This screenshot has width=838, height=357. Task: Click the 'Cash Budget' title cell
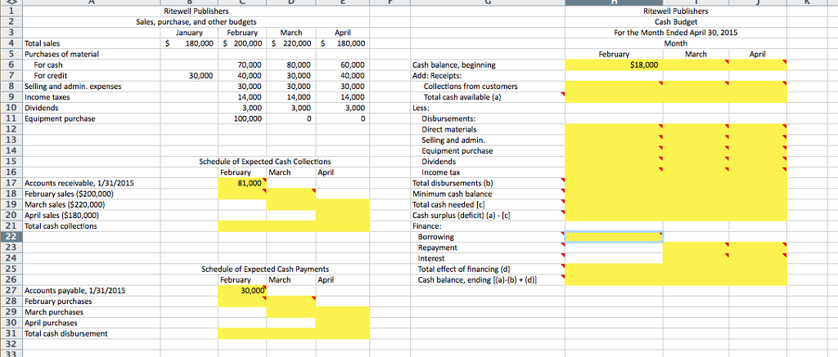(x=675, y=22)
